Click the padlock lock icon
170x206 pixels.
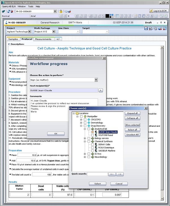pyautogui.click(x=61, y=11)
